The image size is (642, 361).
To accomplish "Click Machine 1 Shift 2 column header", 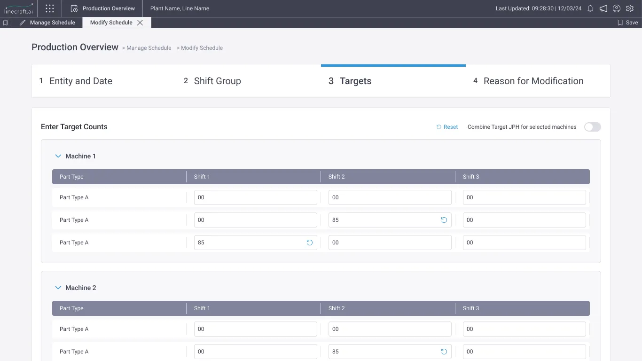I will pyautogui.click(x=388, y=177).
